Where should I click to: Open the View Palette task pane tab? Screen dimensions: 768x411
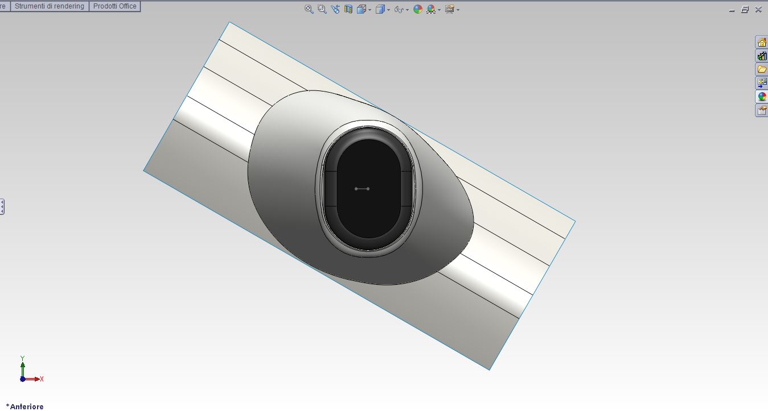[x=762, y=83]
